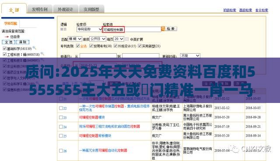Click publication date 2016-09-21

tap(253, 127)
